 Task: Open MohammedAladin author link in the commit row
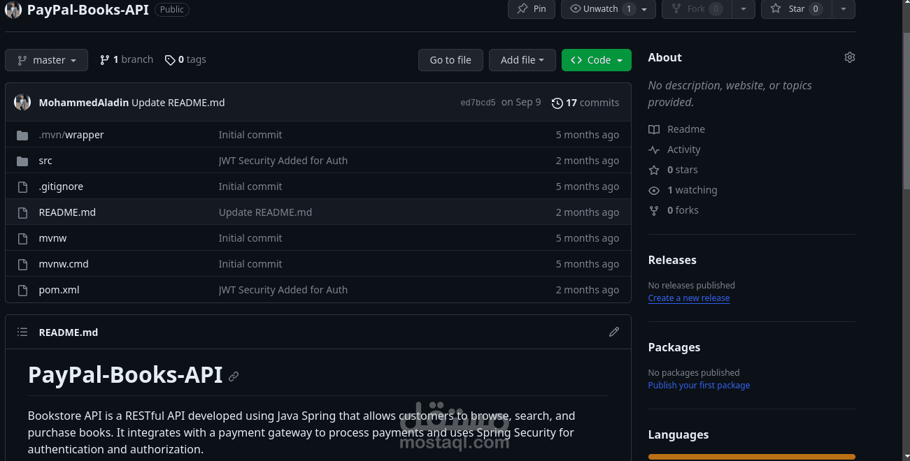(84, 103)
